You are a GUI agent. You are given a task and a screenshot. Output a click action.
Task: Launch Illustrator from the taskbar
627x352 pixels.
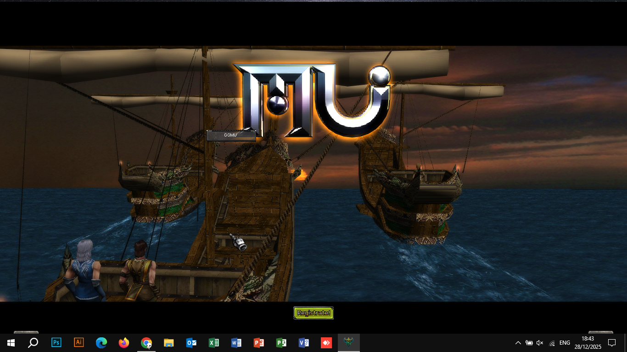[x=79, y=343]
